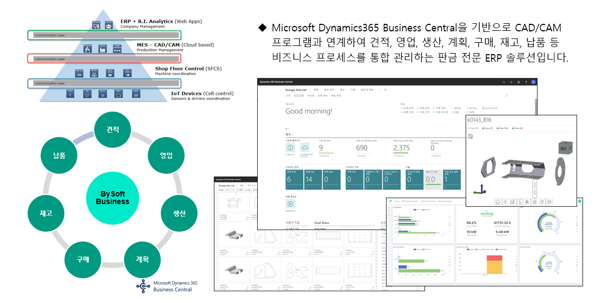602x301 pixels.
Task: Click green status circle in dashboard corner
Action: [x=580, y=201]
